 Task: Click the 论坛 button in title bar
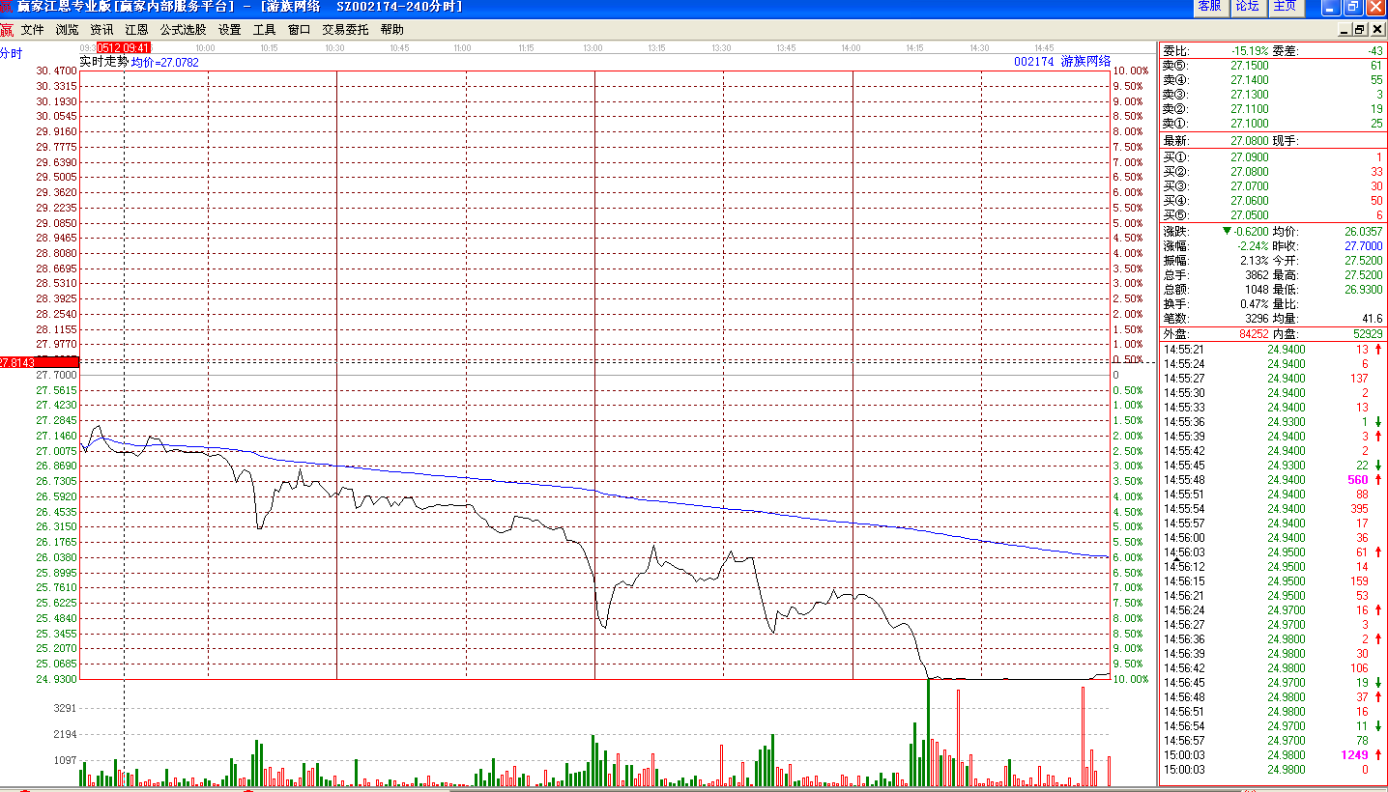point(1247,7)
